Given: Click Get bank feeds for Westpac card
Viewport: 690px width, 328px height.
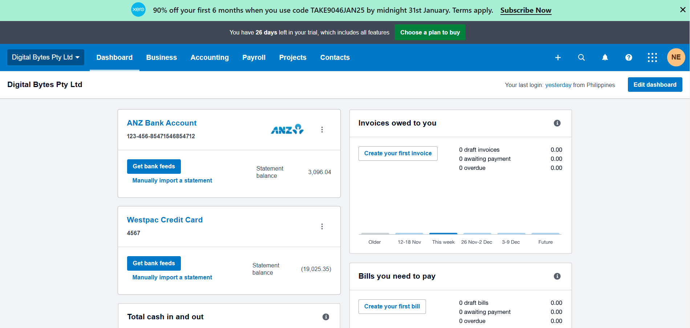Looking at the screenshot, I should tap(154, 263).
